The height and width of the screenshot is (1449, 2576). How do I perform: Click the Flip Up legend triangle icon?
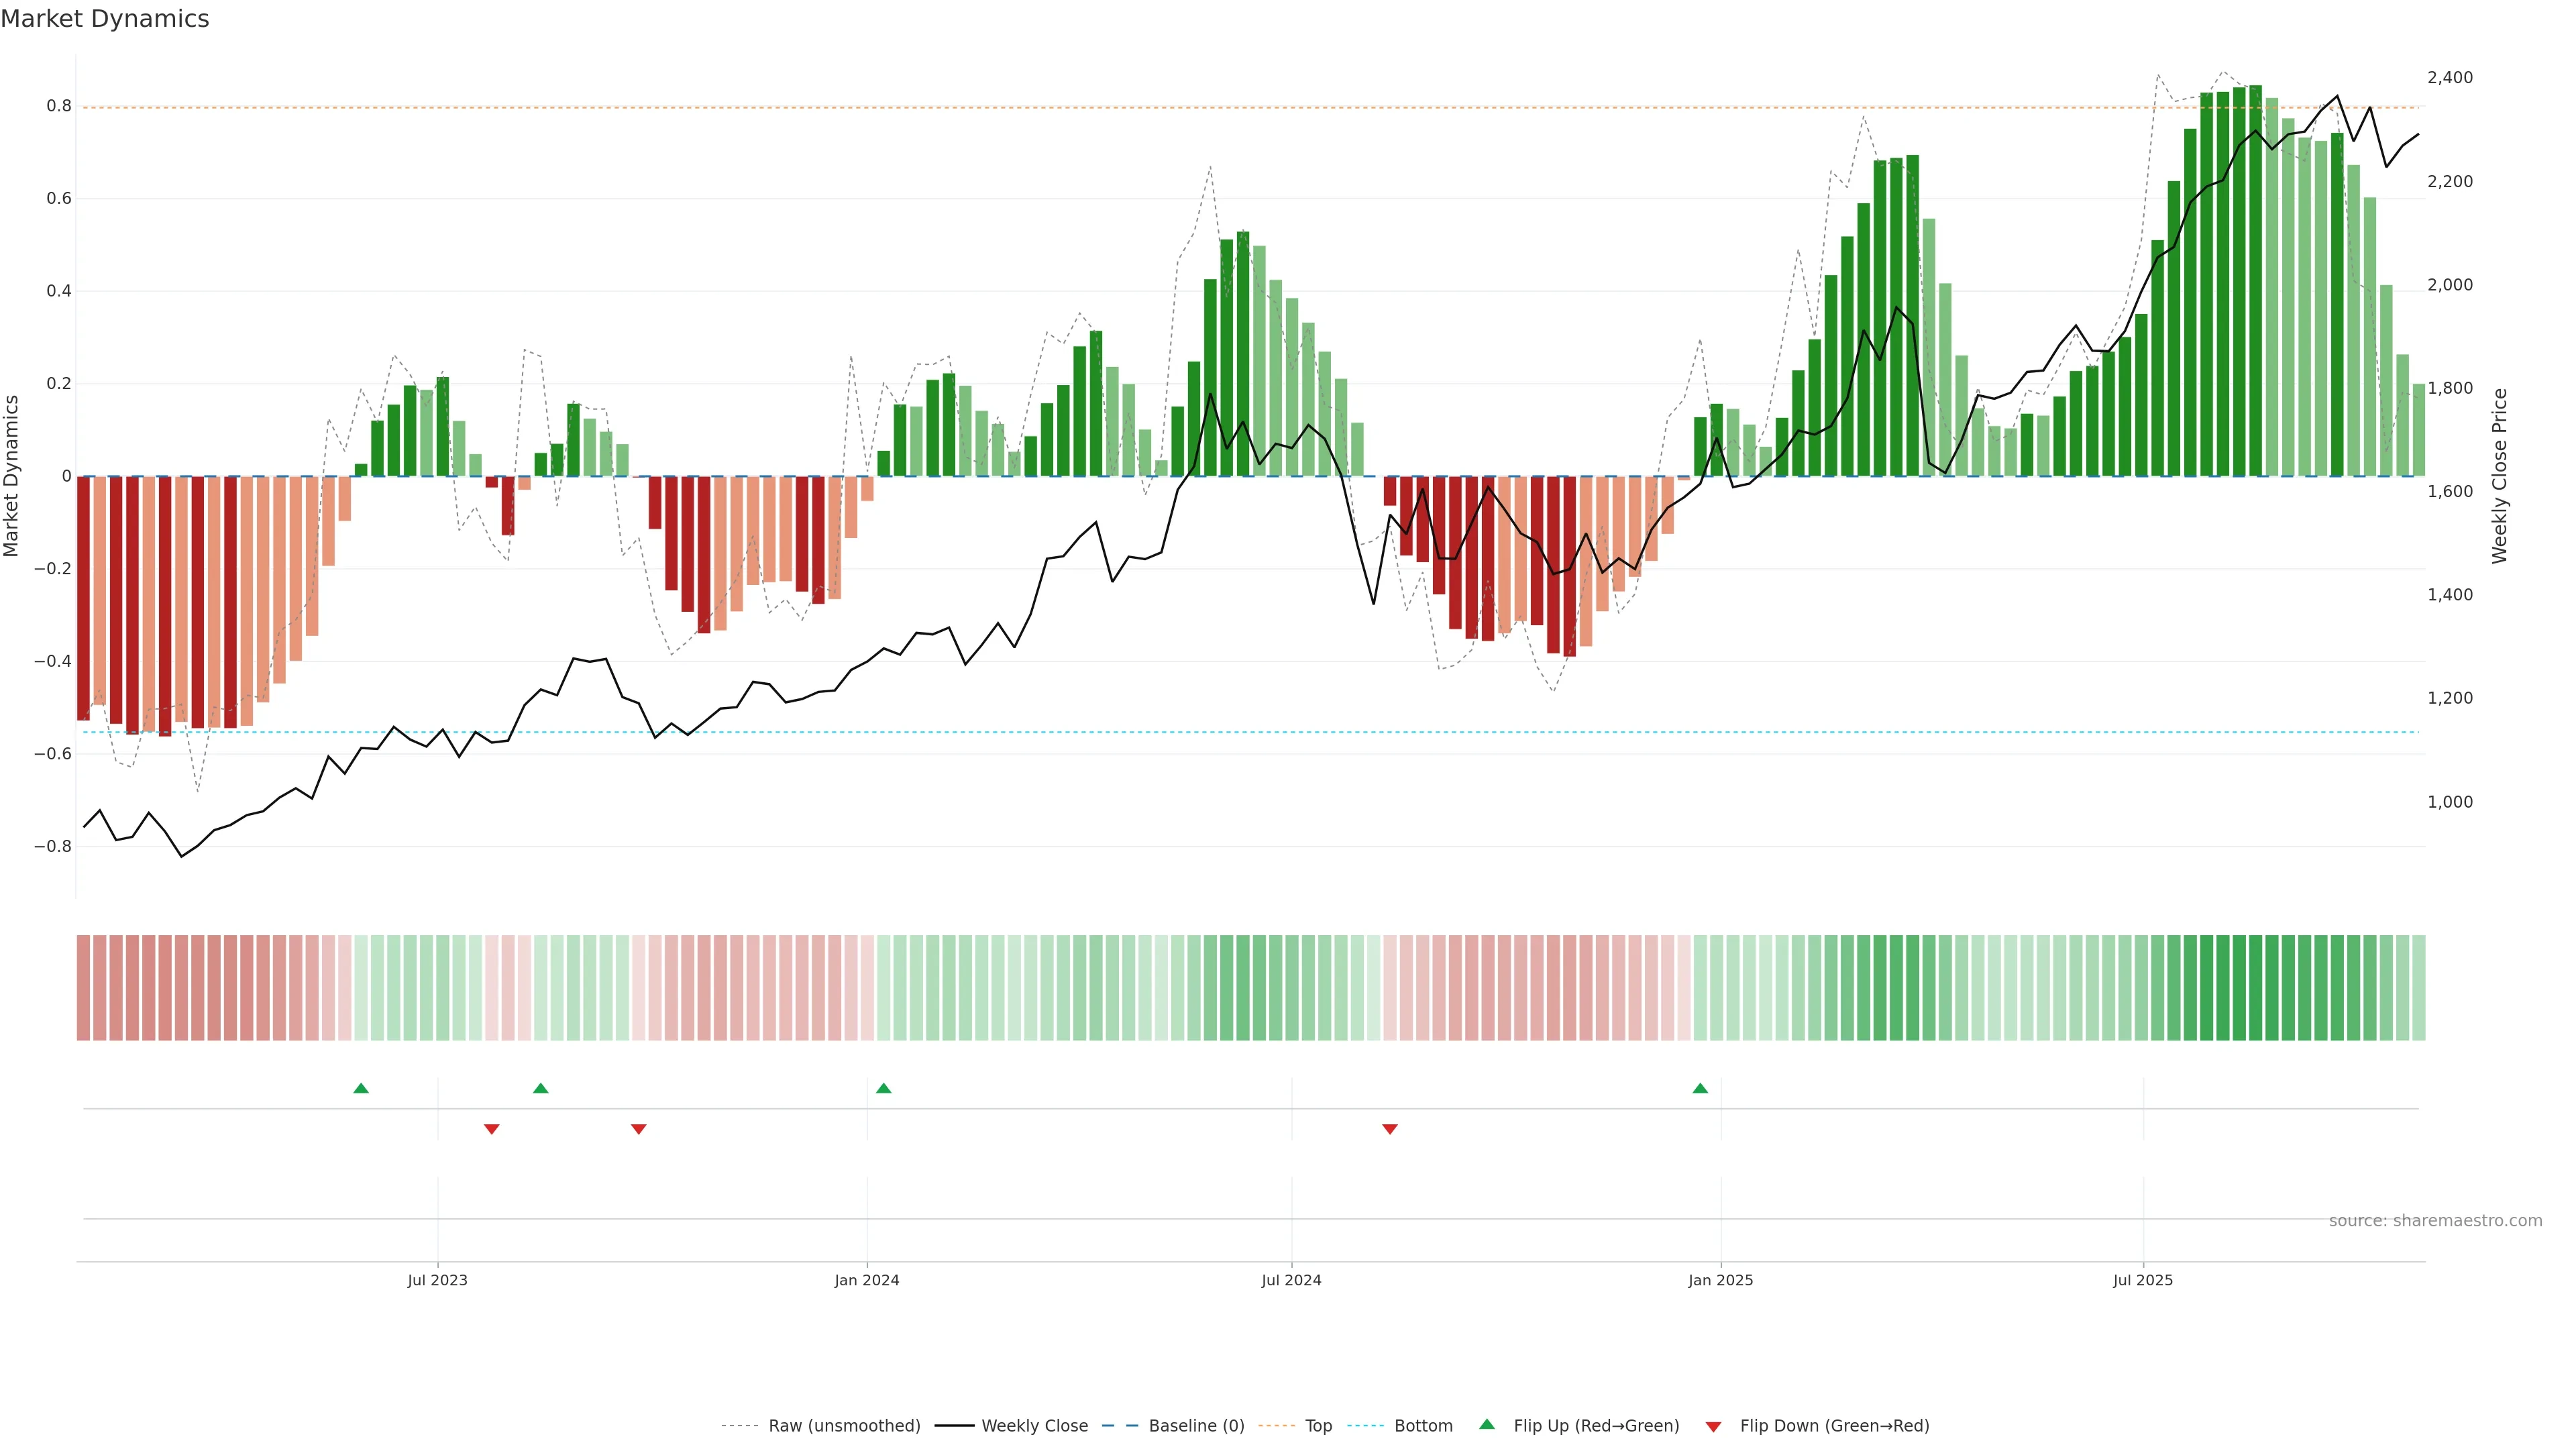pyautogui.click(x=1487, y=1424)
